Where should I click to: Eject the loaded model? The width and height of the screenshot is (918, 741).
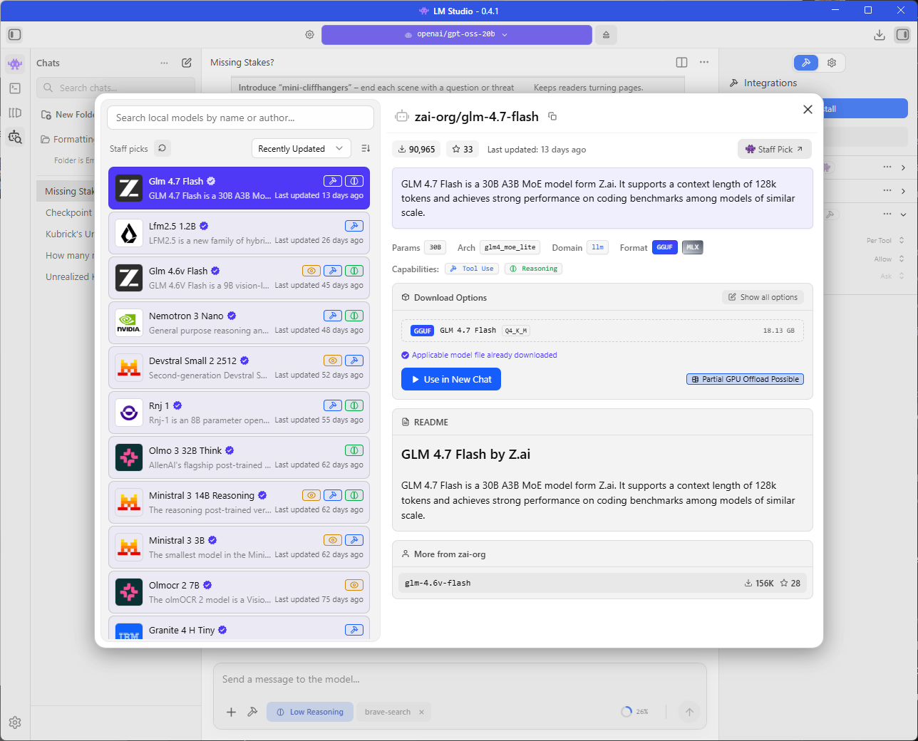tap(606, 35)
